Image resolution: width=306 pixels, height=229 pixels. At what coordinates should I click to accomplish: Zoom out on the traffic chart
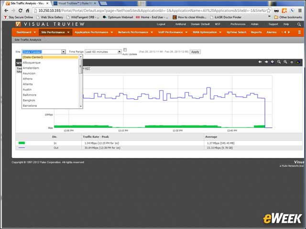coord(279,62)
